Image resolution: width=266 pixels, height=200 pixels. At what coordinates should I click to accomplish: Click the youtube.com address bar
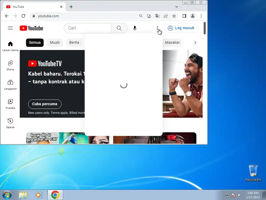pos(85,16)
